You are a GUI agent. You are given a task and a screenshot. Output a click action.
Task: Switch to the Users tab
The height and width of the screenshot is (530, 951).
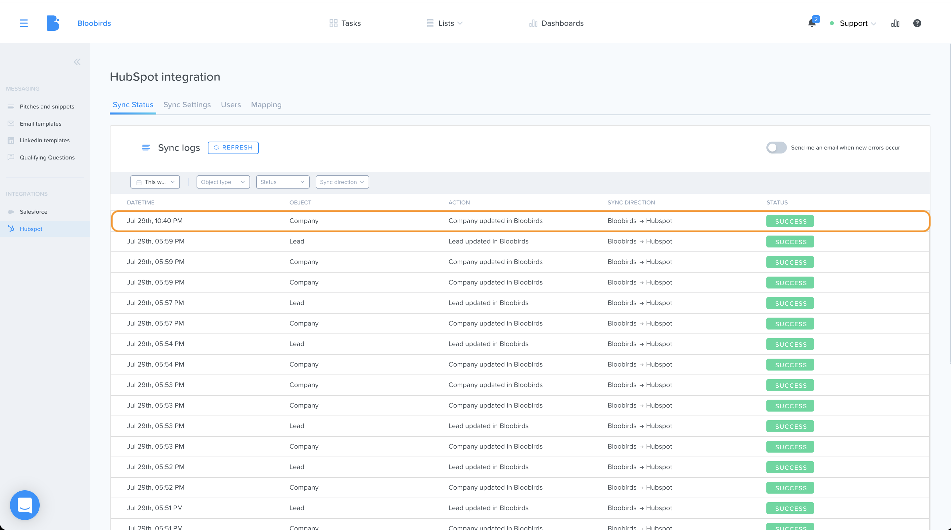(x=231, y=105)
